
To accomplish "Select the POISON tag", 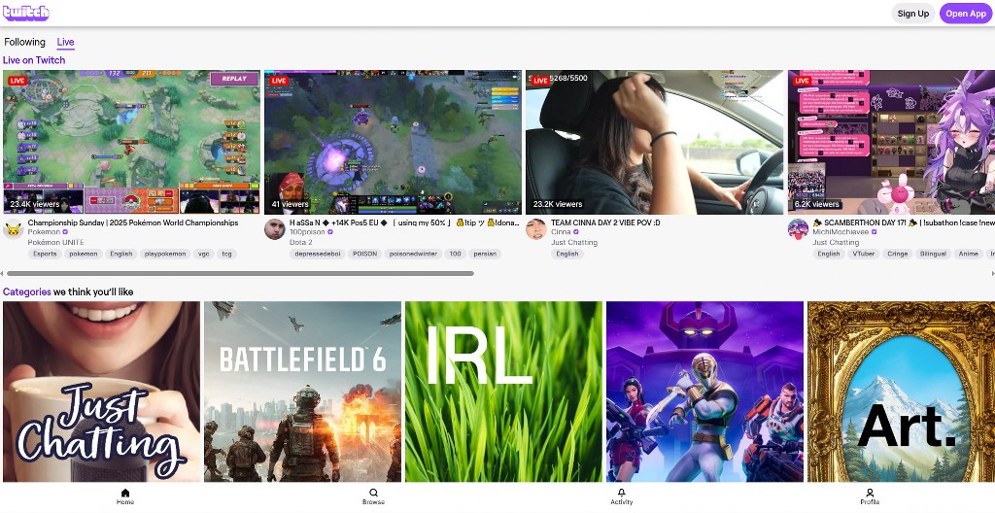I will (x=365, y=254).
